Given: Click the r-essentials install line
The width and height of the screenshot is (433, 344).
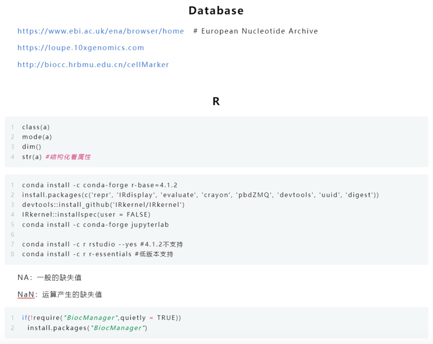Looking at the screenshot, I should 97,254.
